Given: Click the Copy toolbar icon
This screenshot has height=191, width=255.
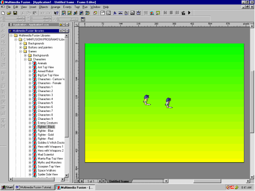Looking at the screenshot, I should click(29, 13).
